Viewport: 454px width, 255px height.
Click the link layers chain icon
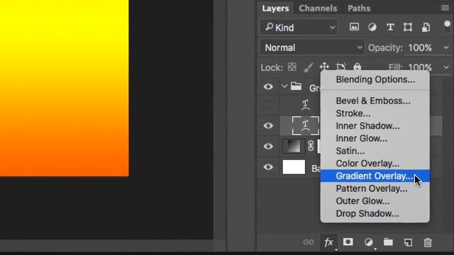[x=309, y=242]
